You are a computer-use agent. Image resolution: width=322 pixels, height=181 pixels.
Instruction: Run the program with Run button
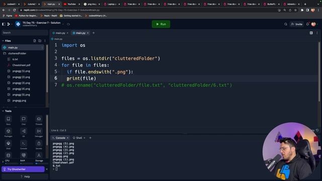pos(161,24)
